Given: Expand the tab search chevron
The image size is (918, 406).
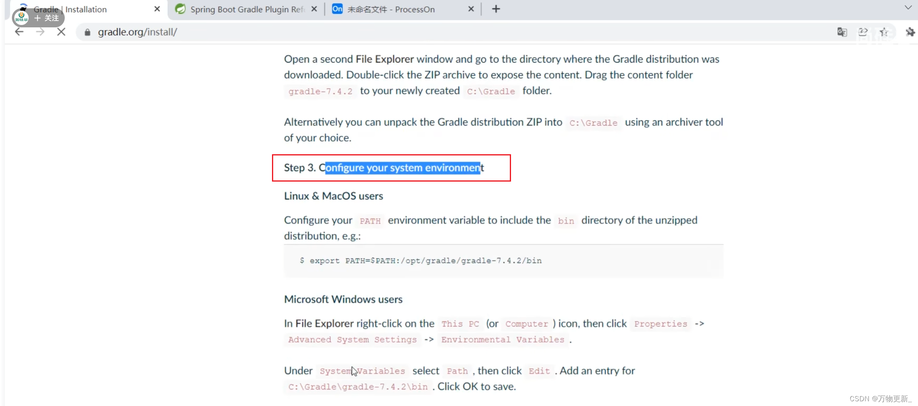Looking at the screenshot, I should [908, 8].
